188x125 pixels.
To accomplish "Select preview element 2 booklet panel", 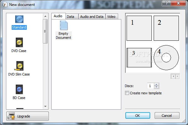I will click(166, 28).
